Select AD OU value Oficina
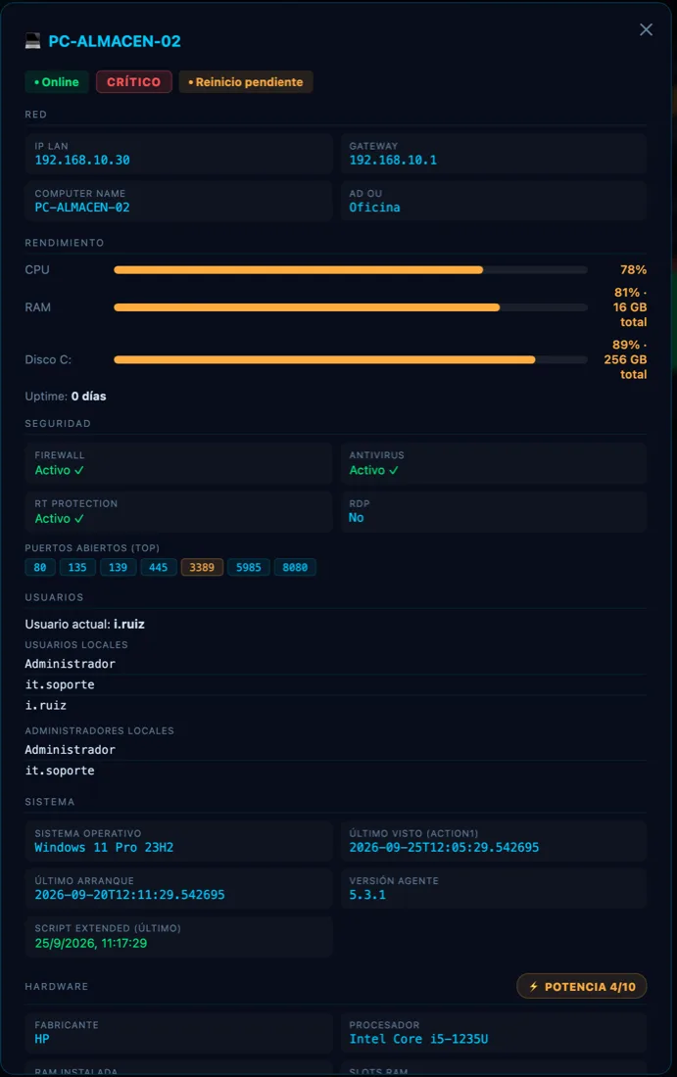This screenshot has height=1077, width=677. coord(374,208)
